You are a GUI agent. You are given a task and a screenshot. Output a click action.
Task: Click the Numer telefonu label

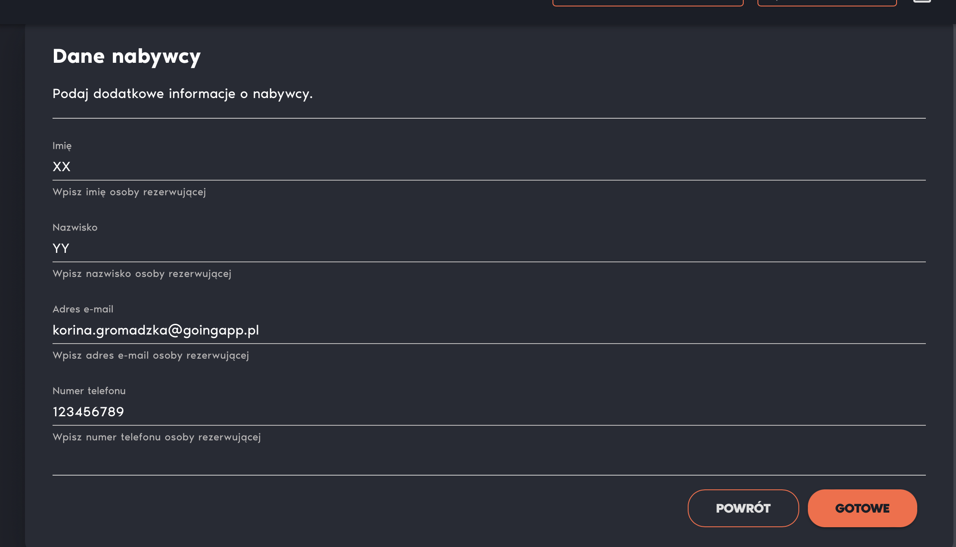pyautogui.click(x=89, y=391)
